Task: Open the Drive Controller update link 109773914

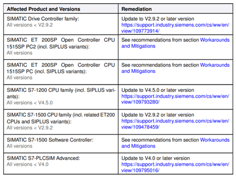Action: click(175, 28)
